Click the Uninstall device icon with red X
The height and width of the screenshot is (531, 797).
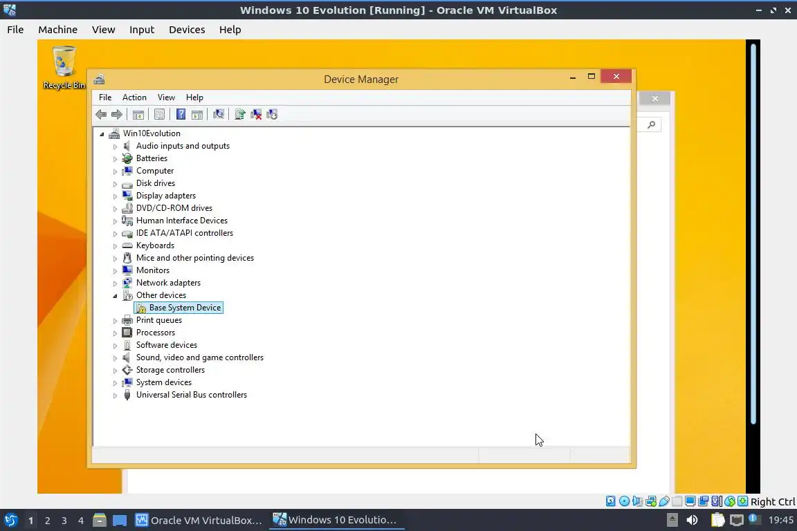coord(256,114)
